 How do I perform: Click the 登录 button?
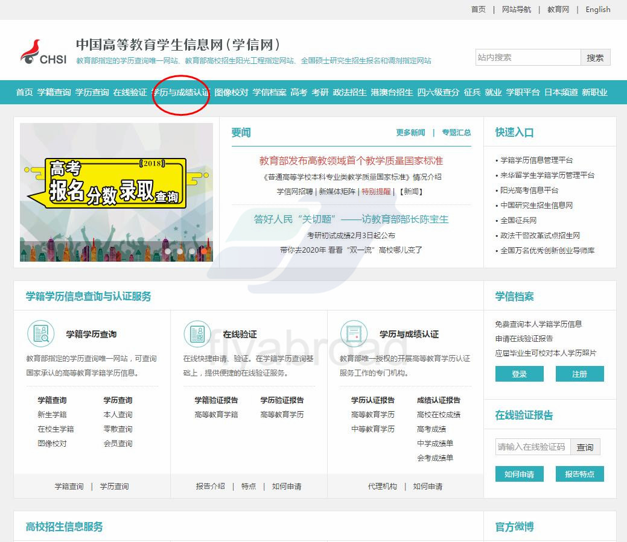pos(519,374)
